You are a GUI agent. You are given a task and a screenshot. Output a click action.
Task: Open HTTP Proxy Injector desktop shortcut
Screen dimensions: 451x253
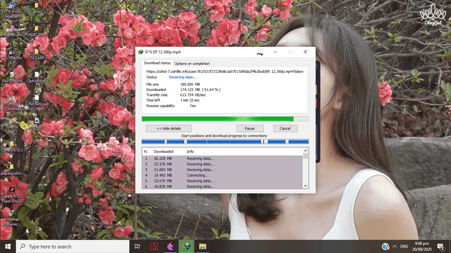(x=12, y=10)
